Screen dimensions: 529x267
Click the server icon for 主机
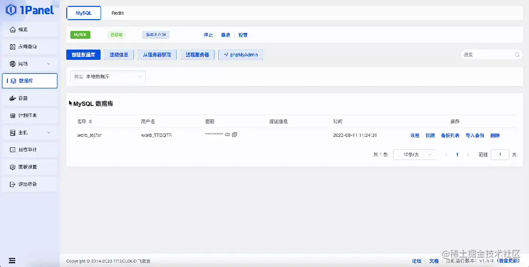point(13,133)
